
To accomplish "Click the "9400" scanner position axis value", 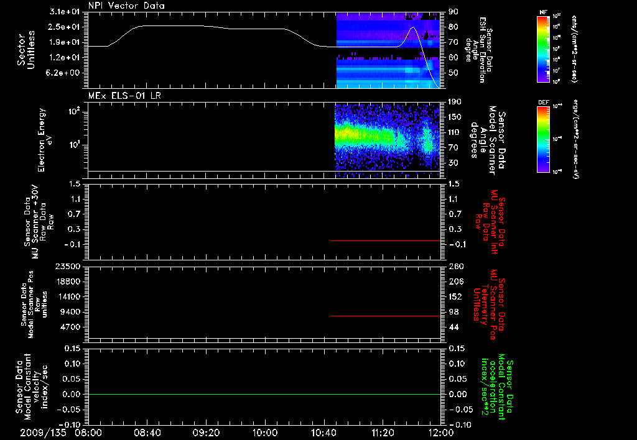I will (70, 312).
